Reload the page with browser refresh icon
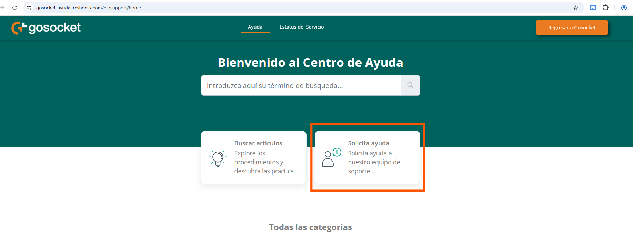633x248 pixels. (x=14, y=8)
